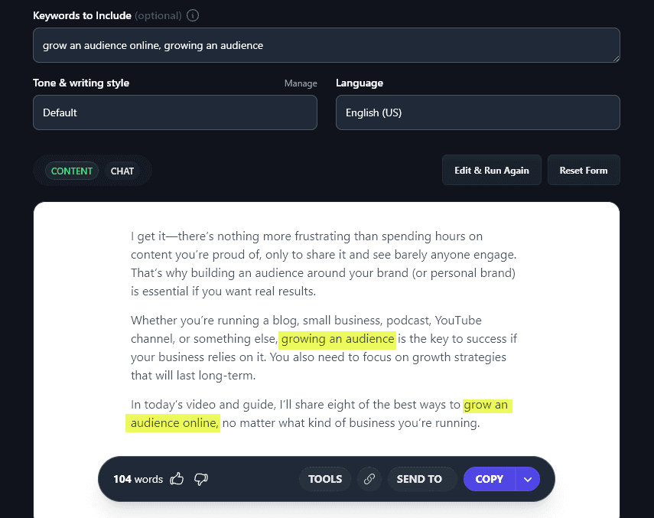Click the Edit & Run Again button
This screenshot has height=518, width=654.
(x=491, y=170)
